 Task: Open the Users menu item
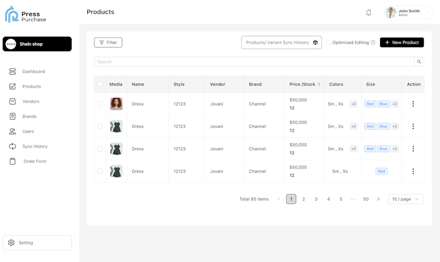pos(28,131)
